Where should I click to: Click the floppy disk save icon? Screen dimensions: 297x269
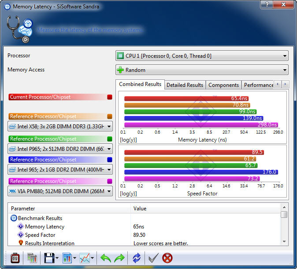click(49, 258)
